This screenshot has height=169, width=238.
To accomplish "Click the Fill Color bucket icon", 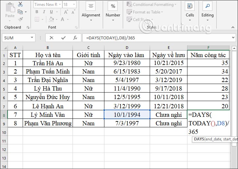I will (52, 19).
